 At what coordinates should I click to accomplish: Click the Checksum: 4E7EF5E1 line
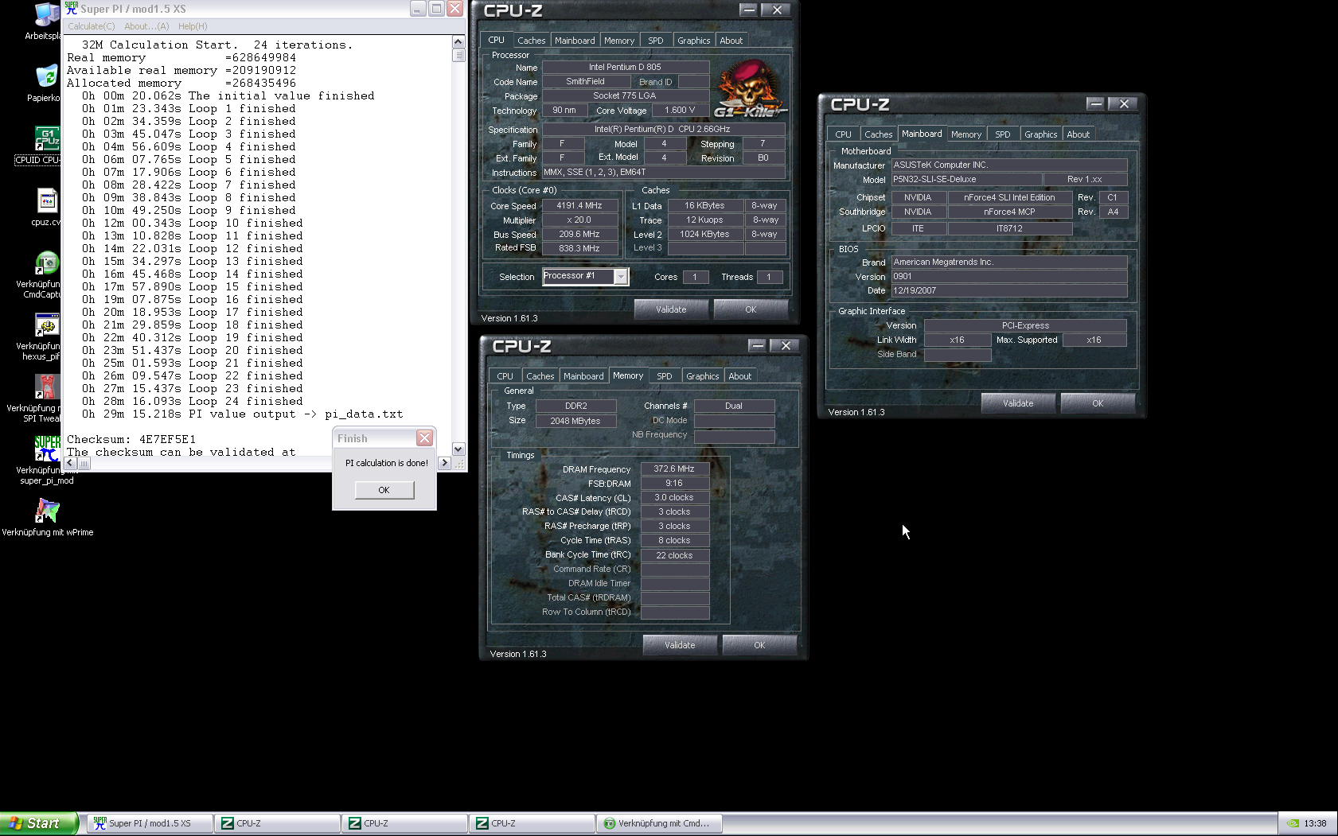pos(131,439)
